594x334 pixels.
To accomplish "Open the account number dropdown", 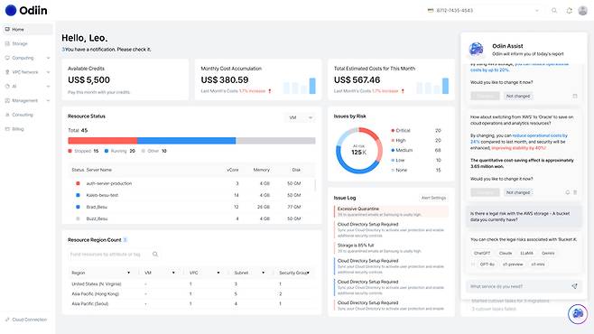I will coord(537,11).
